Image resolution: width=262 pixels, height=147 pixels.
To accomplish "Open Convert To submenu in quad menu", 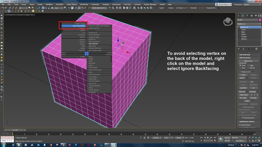I will coord(99,83).
